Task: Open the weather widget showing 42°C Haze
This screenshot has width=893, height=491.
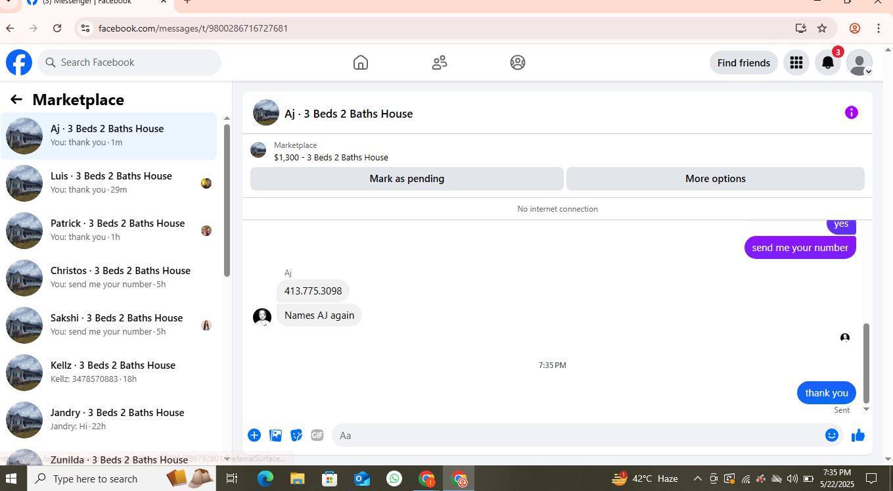Action: 645,479
